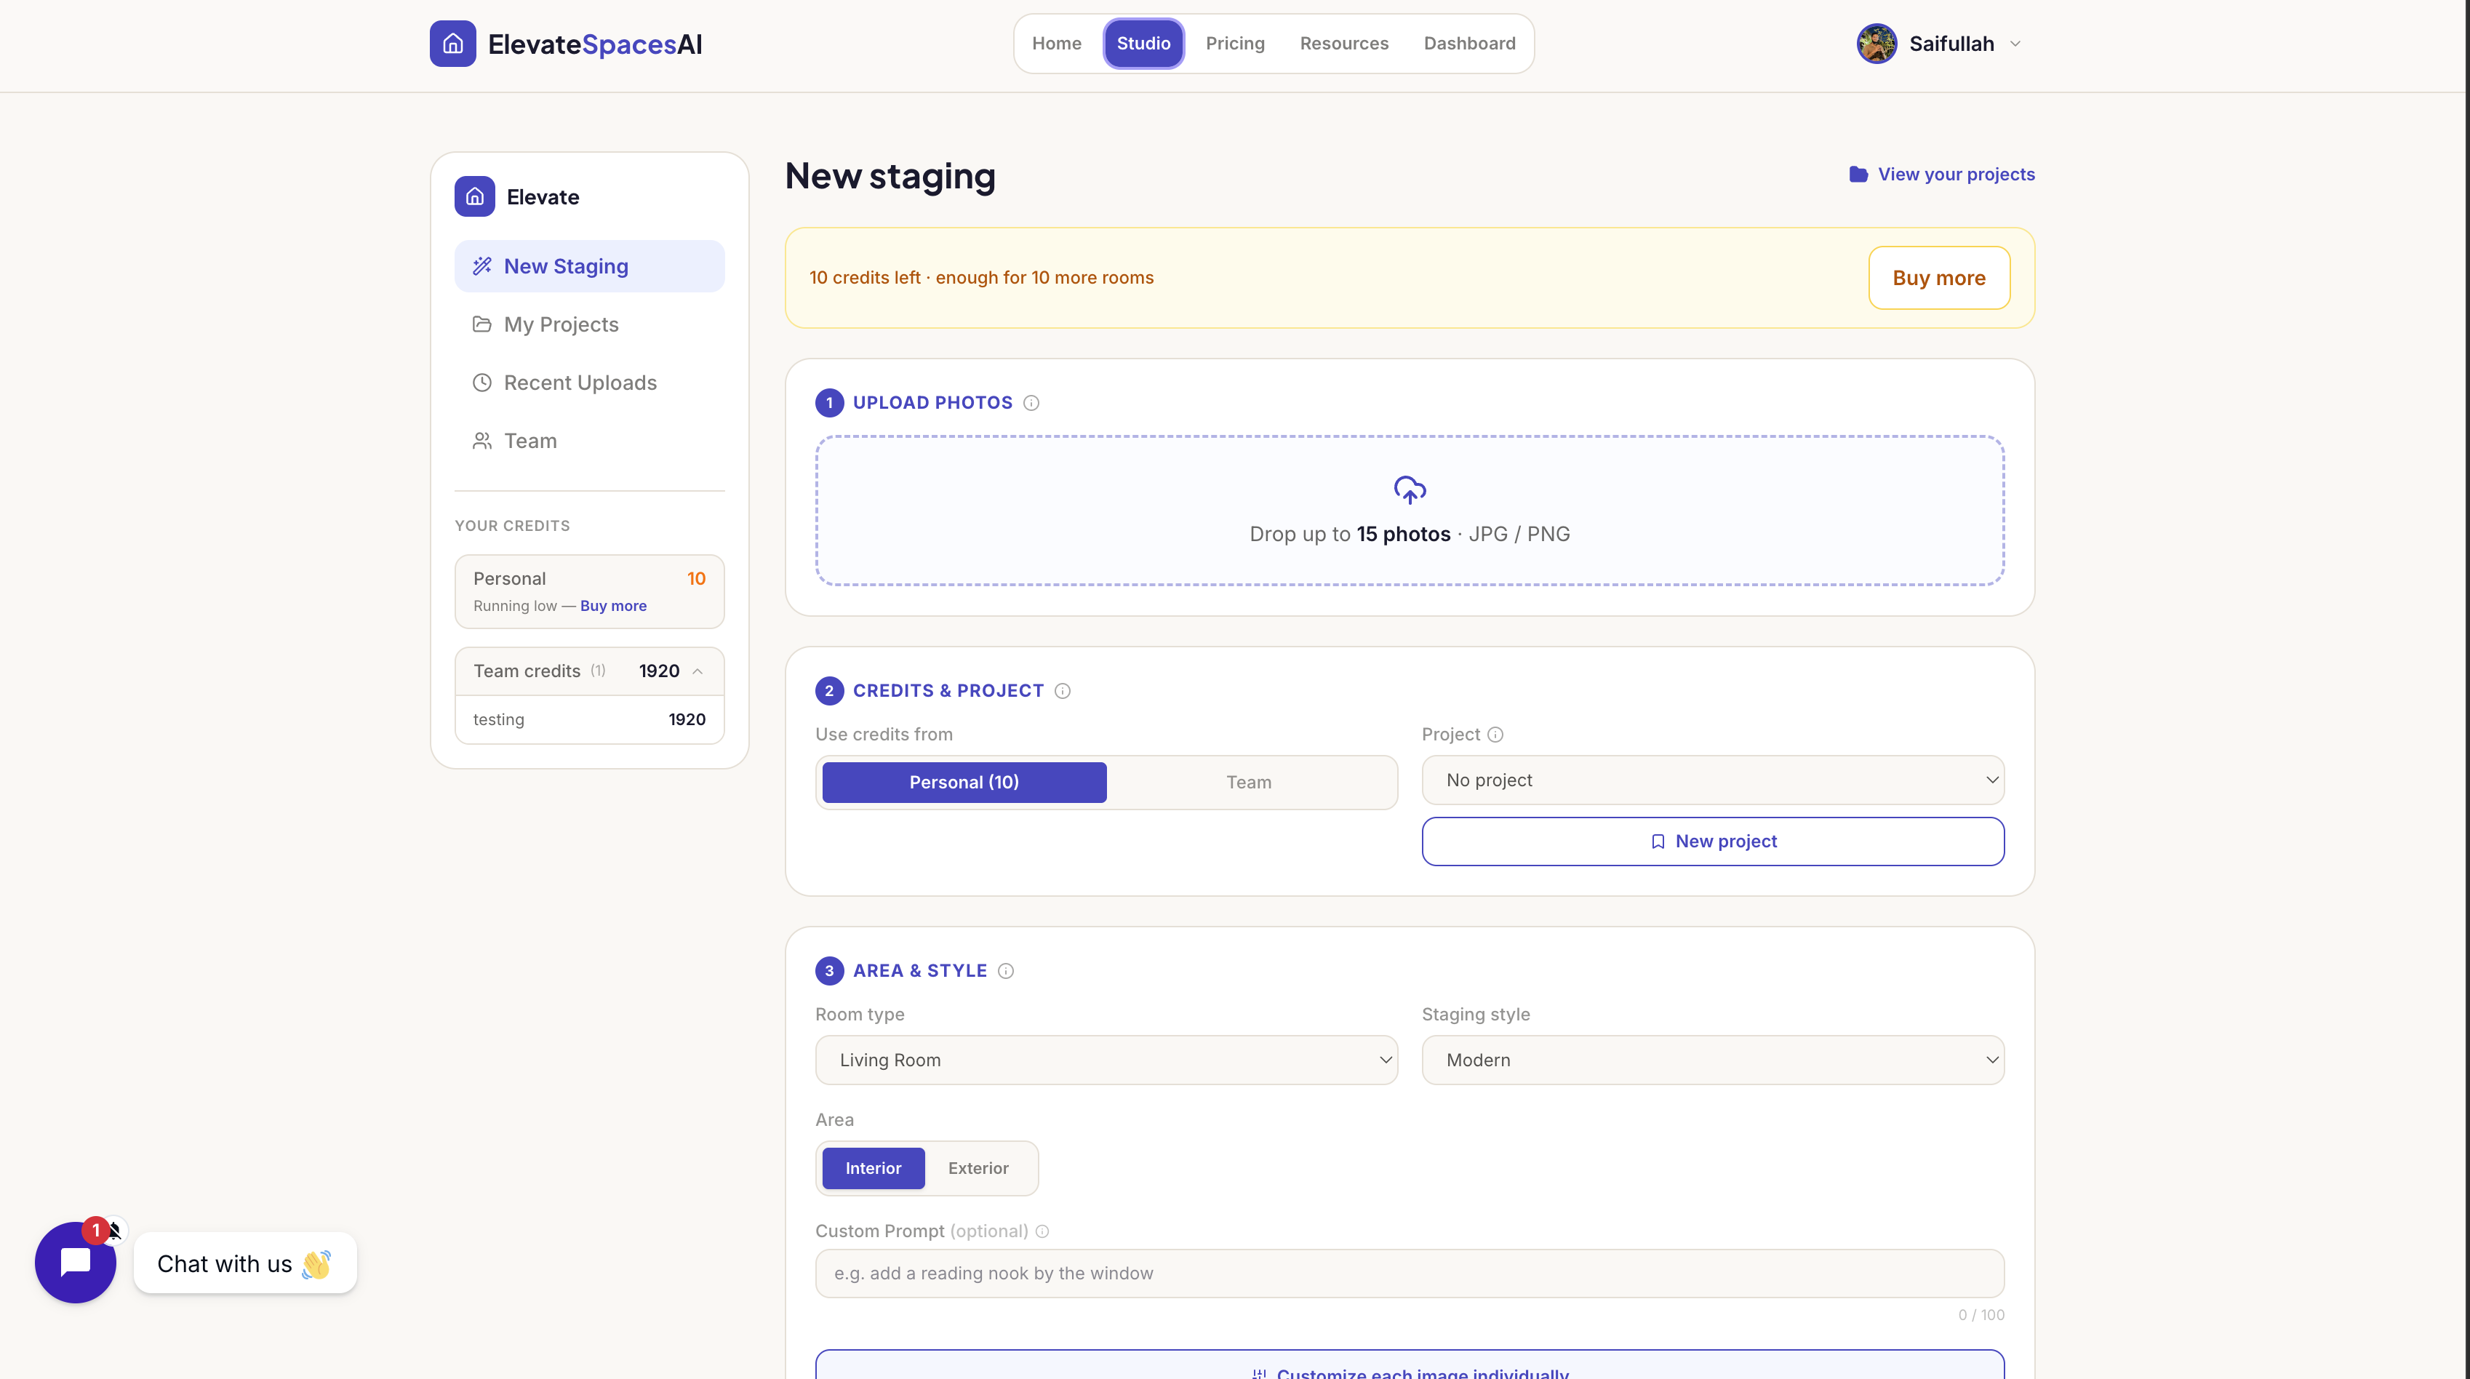Click the Chat with us bubble
Viewport: 2470px width, 1379px height.
[x=244, y=1264]
